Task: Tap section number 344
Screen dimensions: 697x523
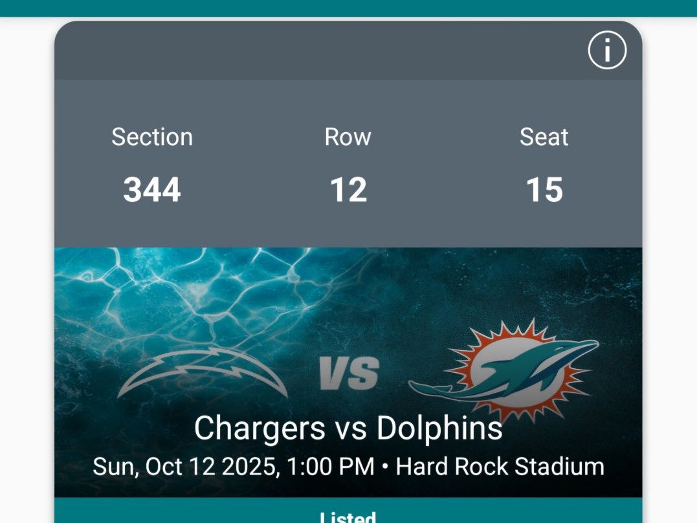Action: tap(152, 190)
